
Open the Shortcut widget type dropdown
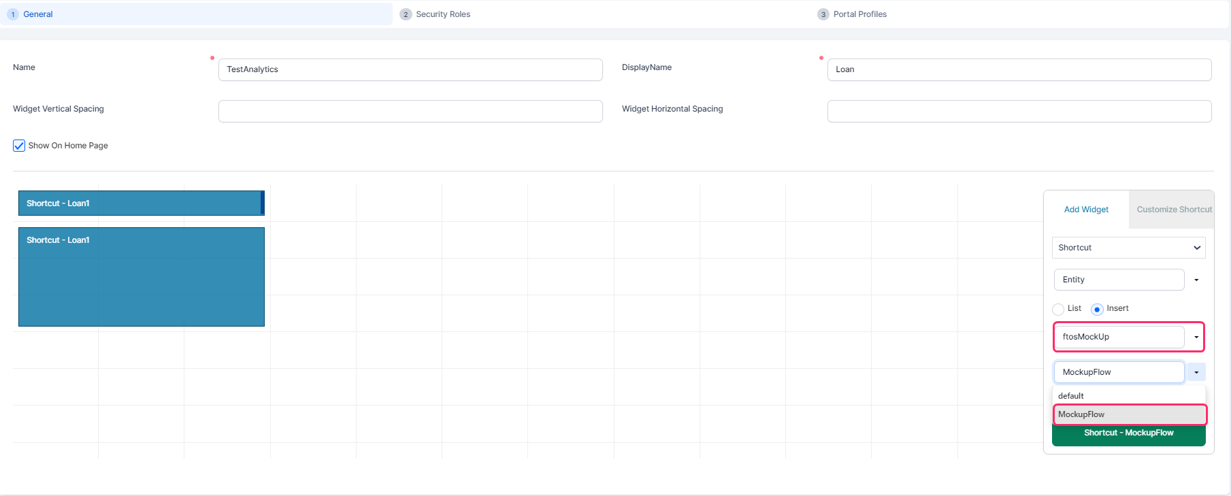[1128, 248]
